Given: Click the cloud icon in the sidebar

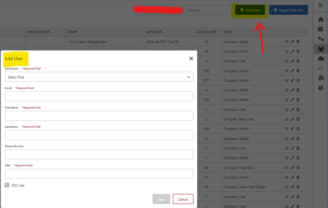Looking at the screenshot, I should pos(321,59).
